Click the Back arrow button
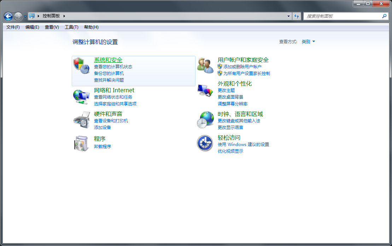This screenshot has height=246, width=392. point(8,17)
